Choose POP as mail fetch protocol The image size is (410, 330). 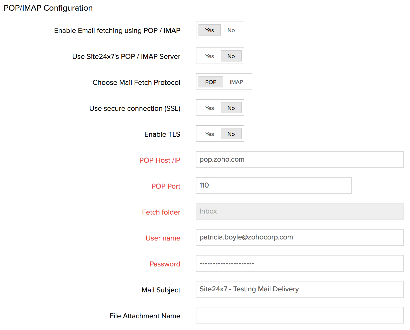tap(210, 82)
